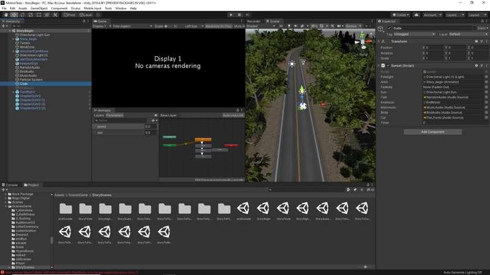The height and width of the screenshot is (275, 490).
Task: Toggle the Static checkbox in Inspector
Action: pos(475,28)
